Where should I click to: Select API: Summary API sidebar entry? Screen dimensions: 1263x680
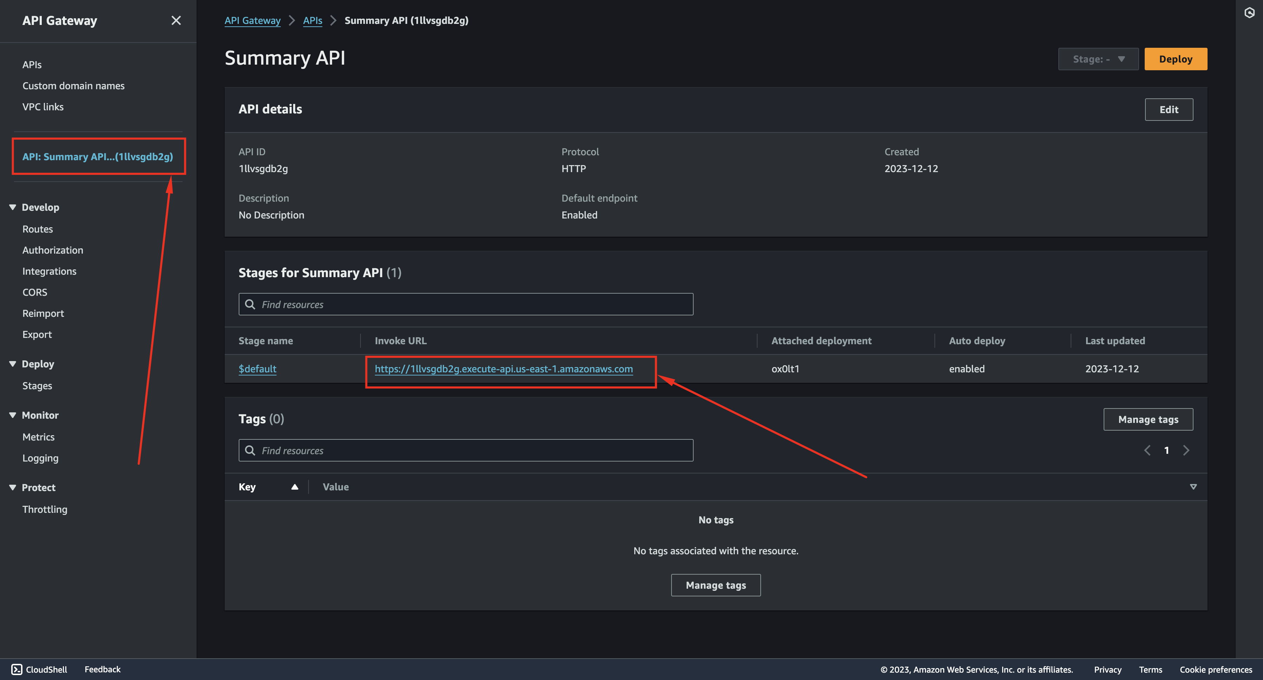pos(98,157)
